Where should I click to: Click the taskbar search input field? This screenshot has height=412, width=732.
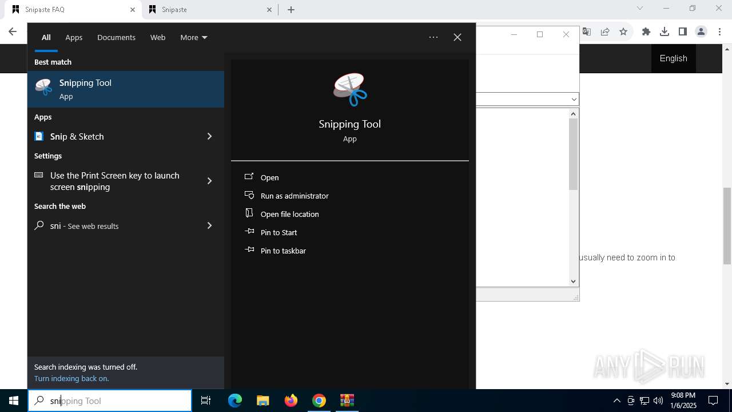point(110,401)
